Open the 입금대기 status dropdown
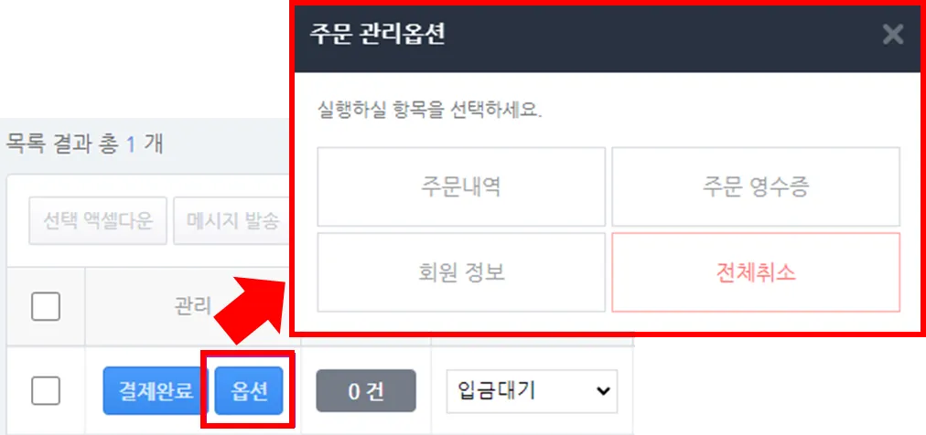The width and height of the screenshot is (926, 435). (x=533, y=391)
